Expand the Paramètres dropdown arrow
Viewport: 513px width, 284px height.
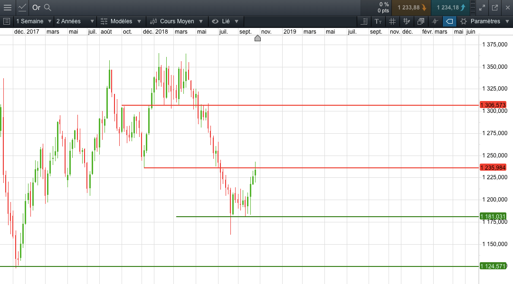click(507, 21)
